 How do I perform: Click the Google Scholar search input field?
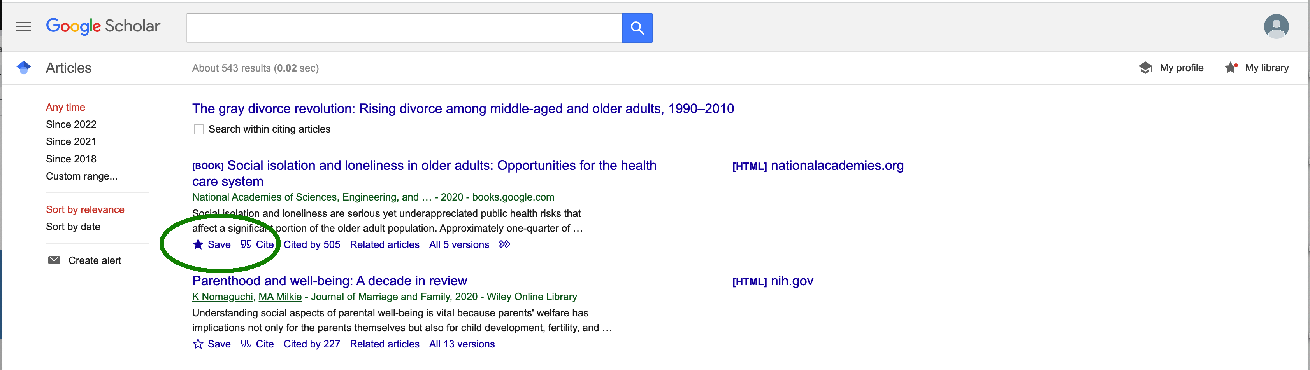[404, 28]
